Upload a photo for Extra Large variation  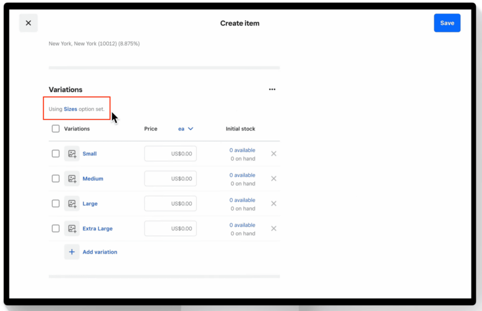coord(72,228)
